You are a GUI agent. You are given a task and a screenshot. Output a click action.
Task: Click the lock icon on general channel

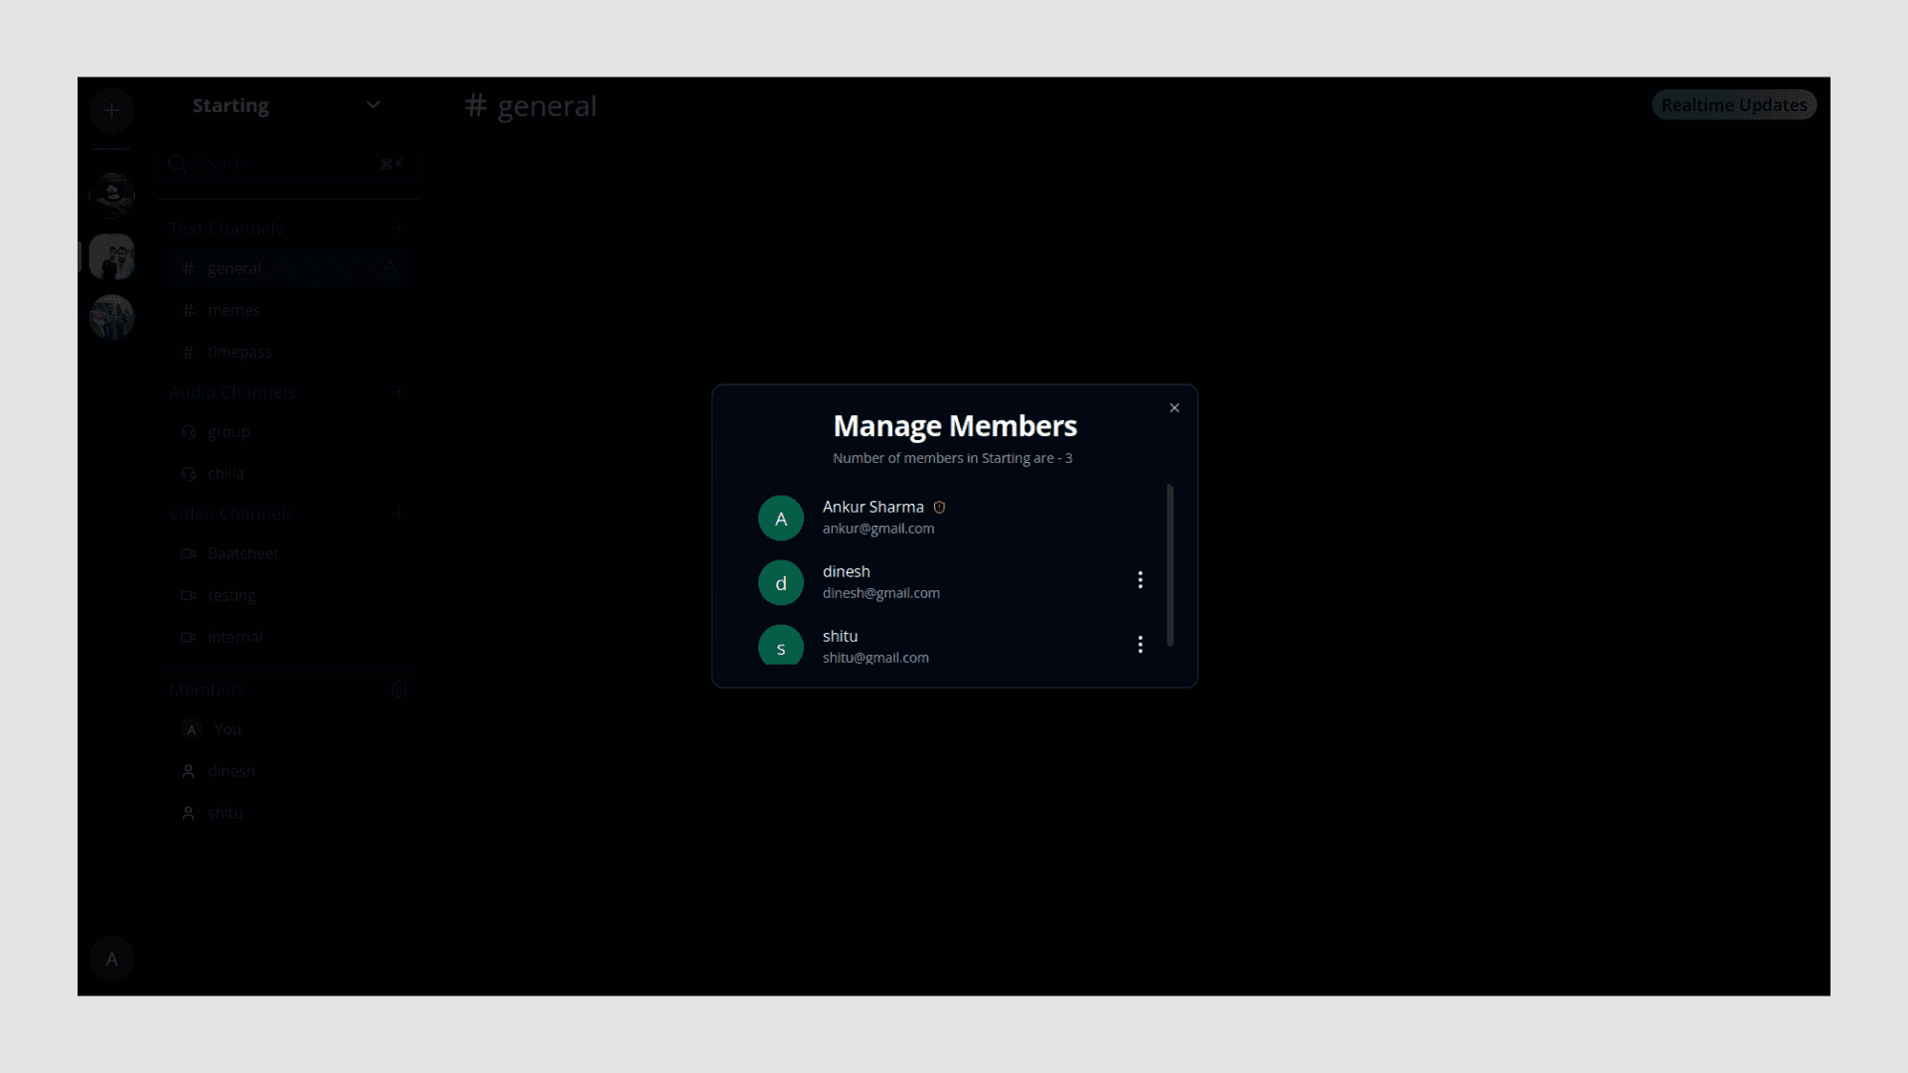point(390,268)
